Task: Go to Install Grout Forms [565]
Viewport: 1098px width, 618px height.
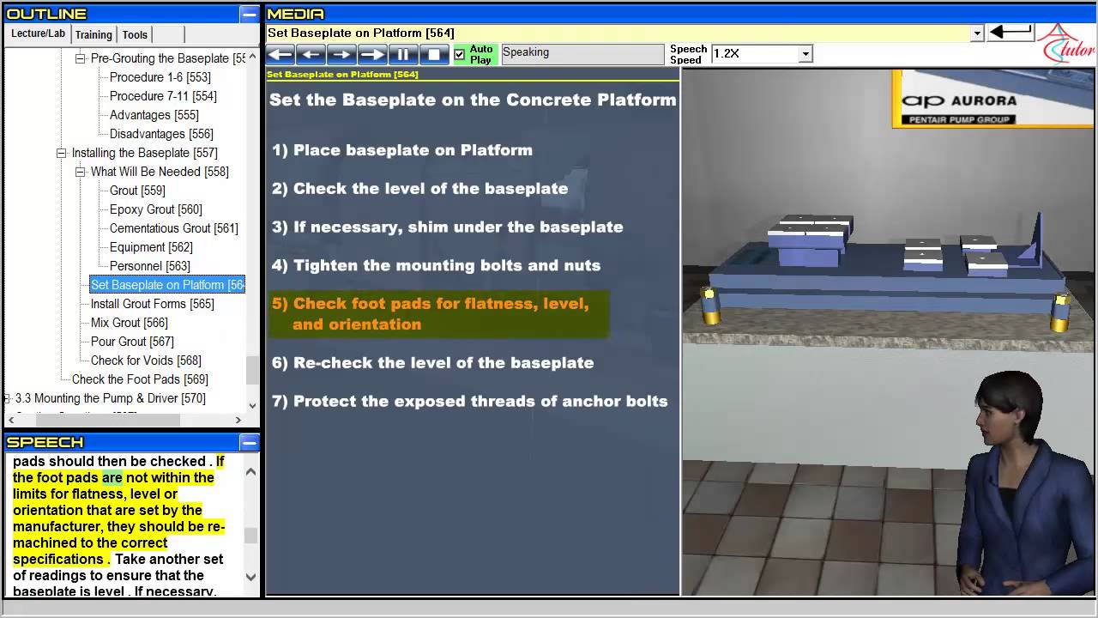Action: [x=152, y=304]
